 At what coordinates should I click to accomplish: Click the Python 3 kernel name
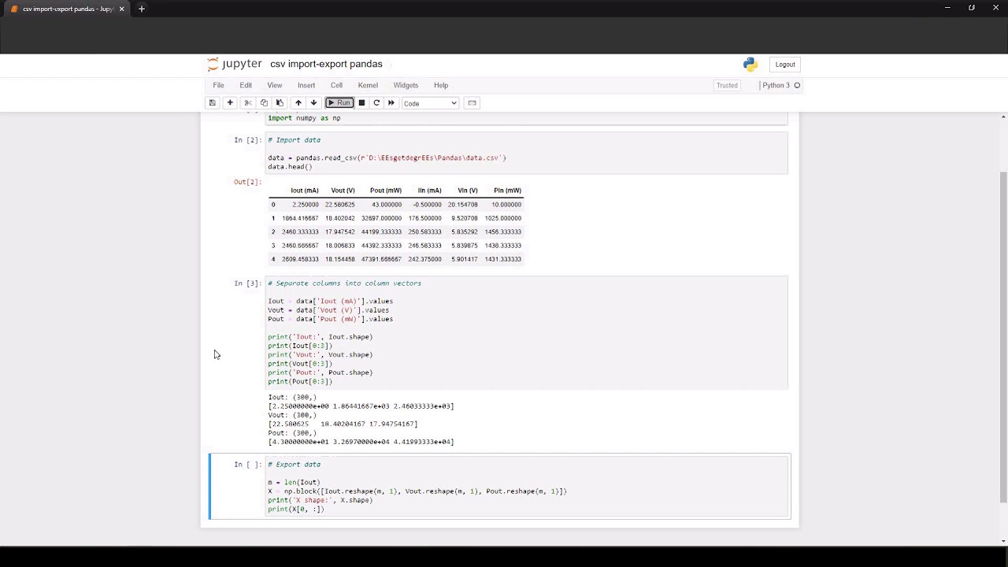tap(776, 85)
